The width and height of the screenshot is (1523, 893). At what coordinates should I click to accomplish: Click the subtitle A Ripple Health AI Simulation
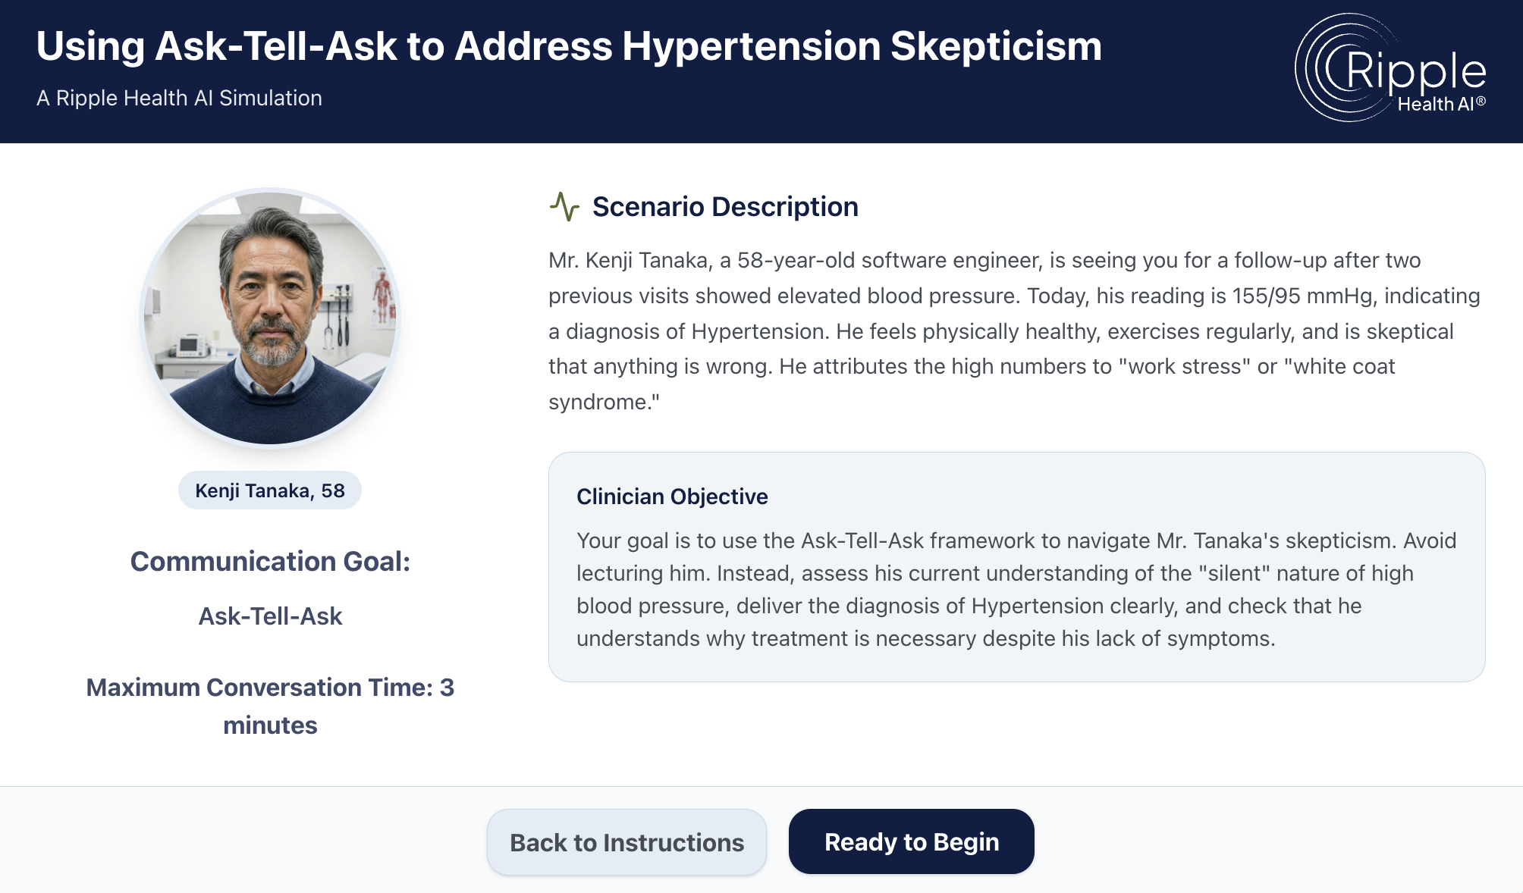179,98
